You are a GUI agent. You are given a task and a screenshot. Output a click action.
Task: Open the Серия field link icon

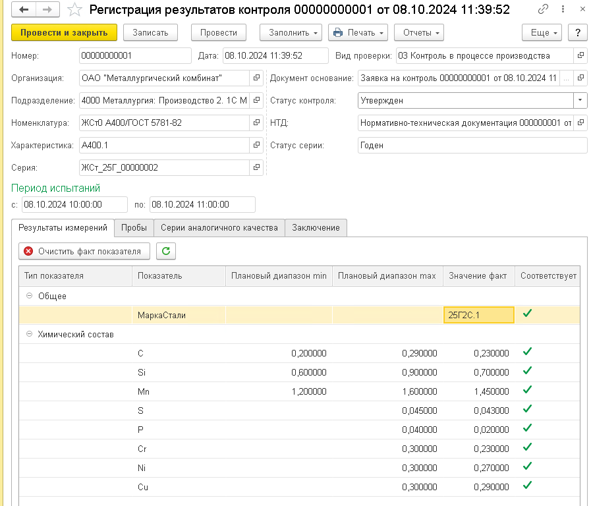coord(256,167)
